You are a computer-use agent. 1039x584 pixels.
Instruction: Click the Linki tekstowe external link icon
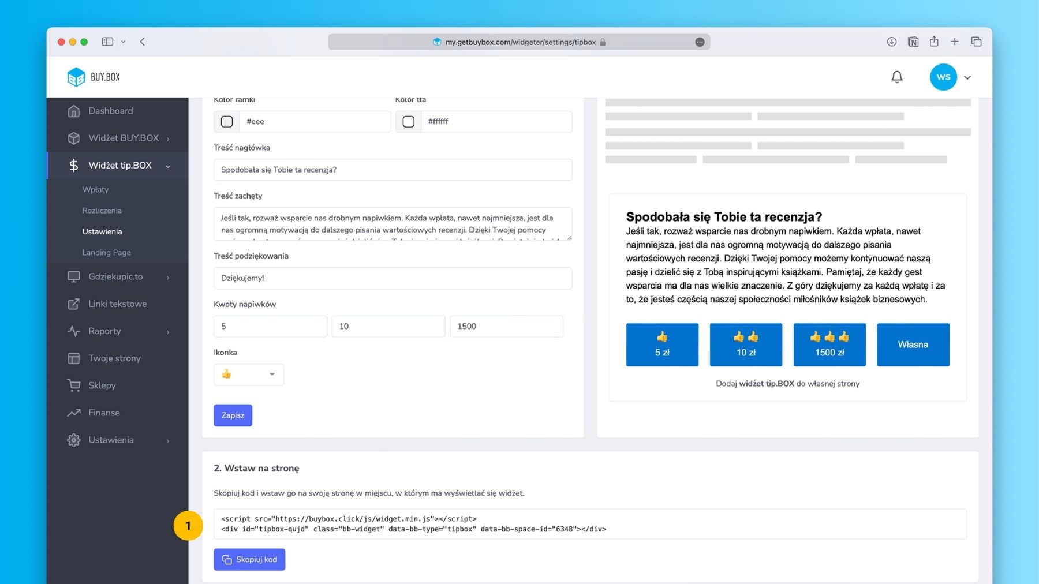74,304
